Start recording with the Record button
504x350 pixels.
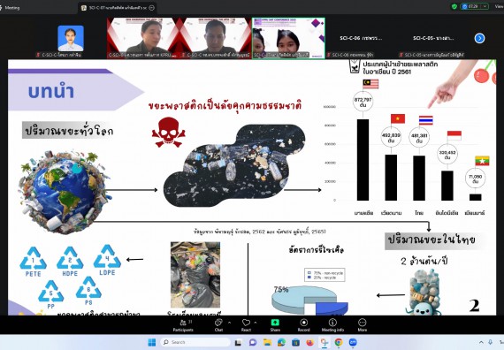tap(303, 325)
